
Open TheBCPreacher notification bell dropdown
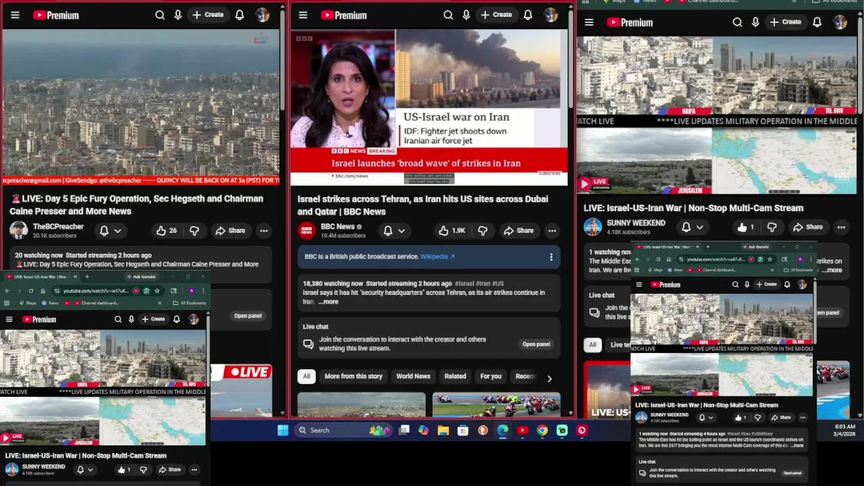[x=111, y=231]
